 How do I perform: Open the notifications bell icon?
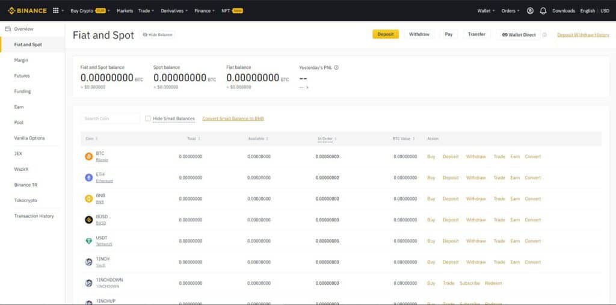pos(543,11)
